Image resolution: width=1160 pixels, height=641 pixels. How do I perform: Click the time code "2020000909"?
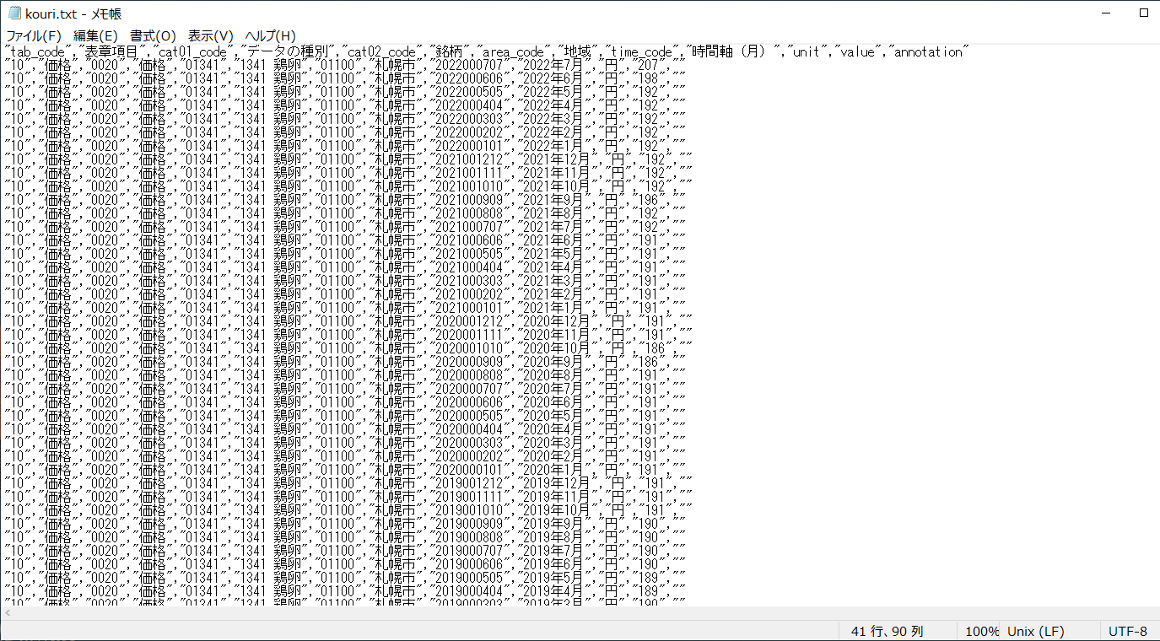click(469, 363)
